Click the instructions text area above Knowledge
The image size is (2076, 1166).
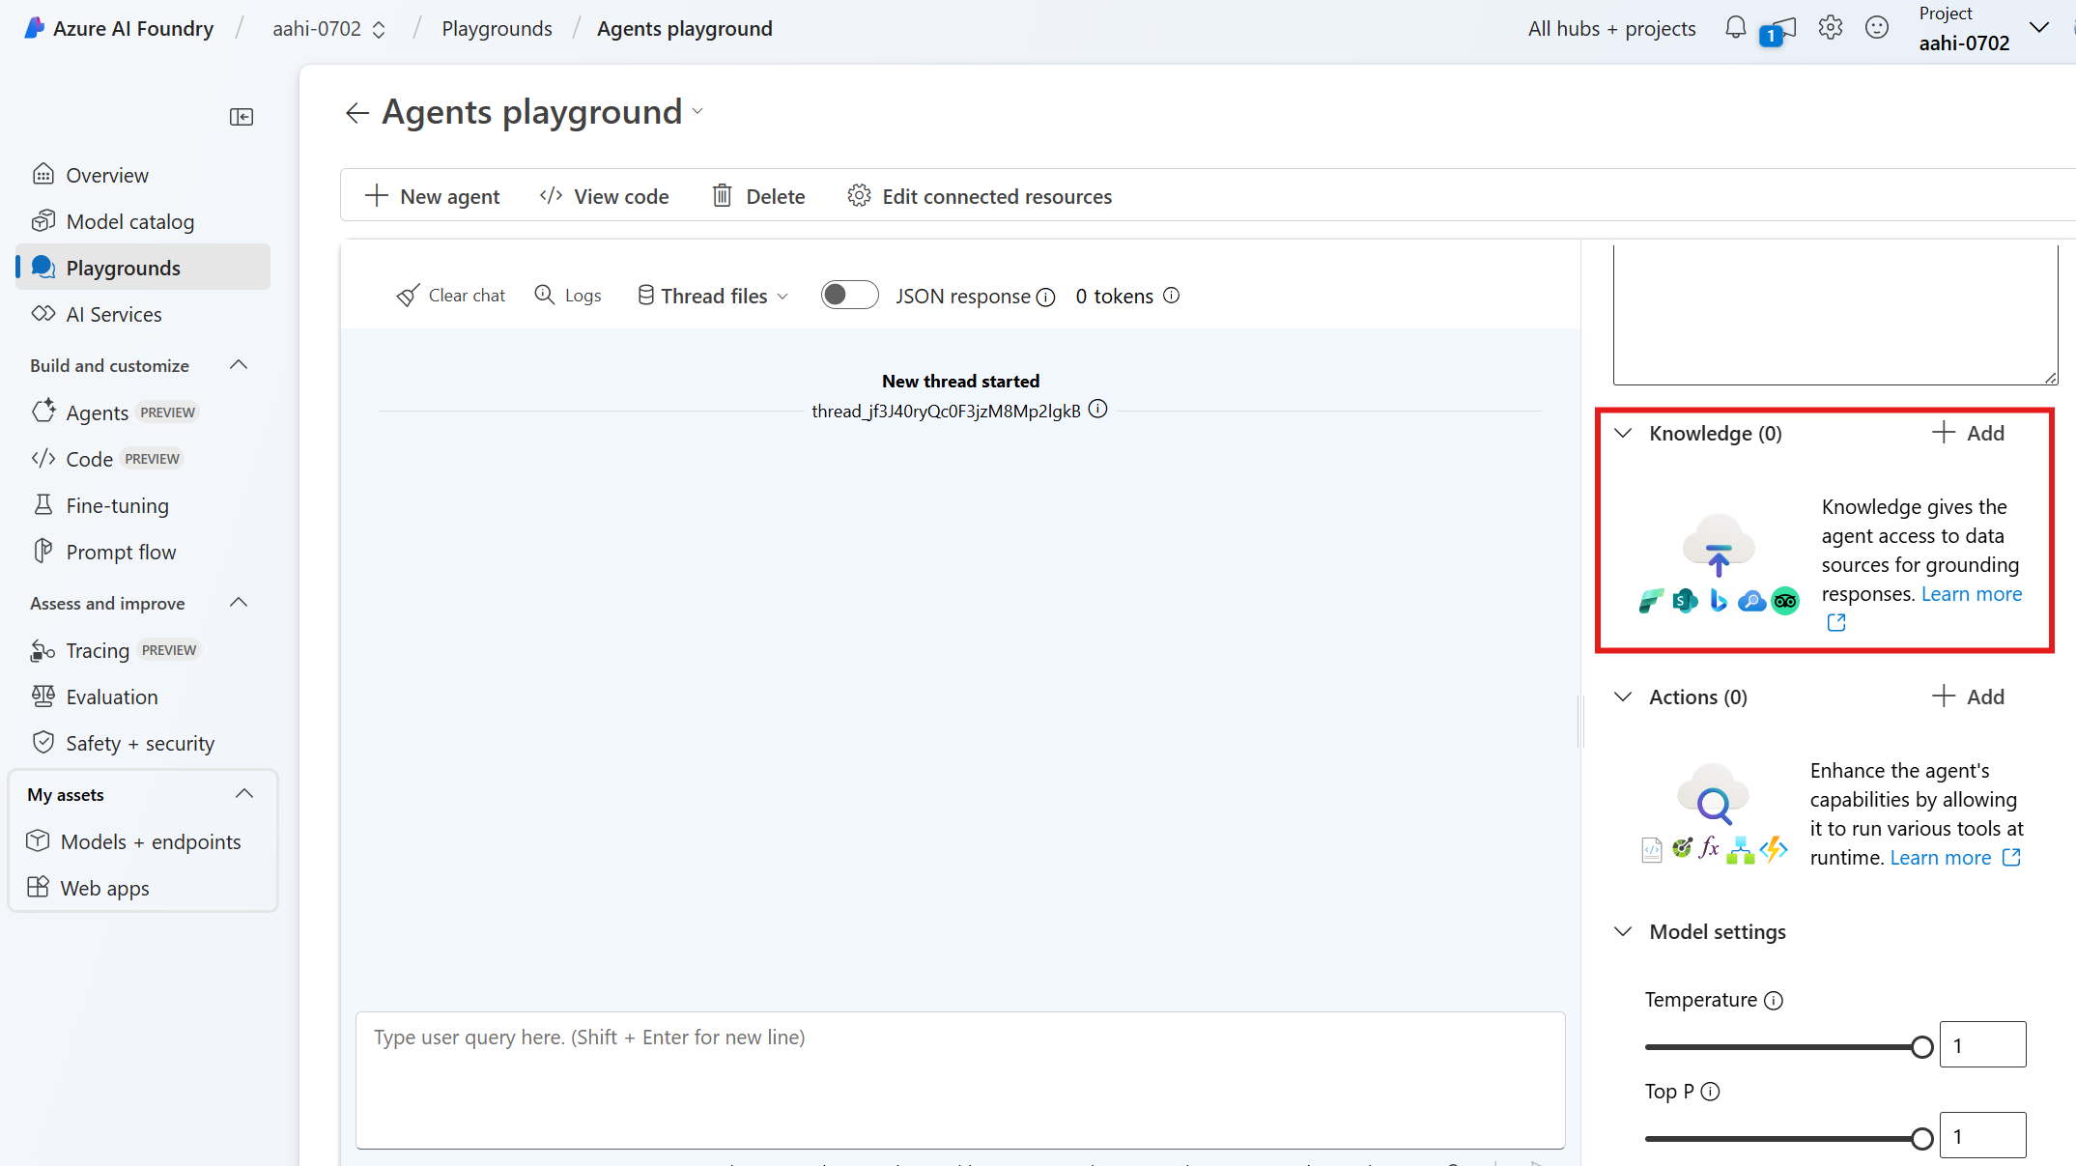coord(1835,314)
